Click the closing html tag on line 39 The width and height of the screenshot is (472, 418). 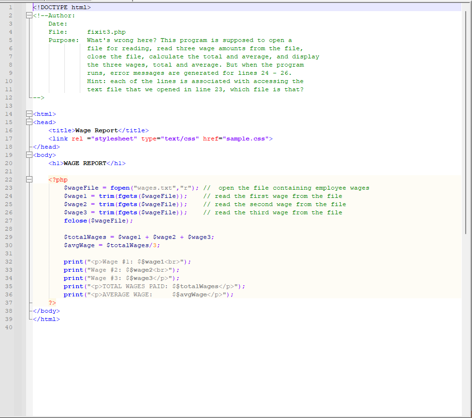[46, 319]
